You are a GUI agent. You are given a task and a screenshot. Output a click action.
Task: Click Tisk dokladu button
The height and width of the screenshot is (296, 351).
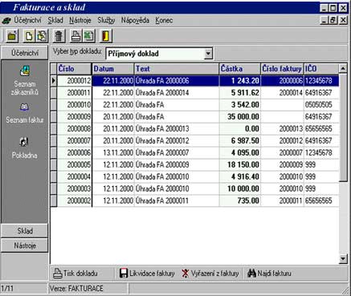(x=76, y=274)
